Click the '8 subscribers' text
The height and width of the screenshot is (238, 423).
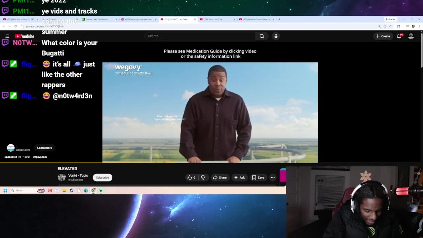point(76,180)
